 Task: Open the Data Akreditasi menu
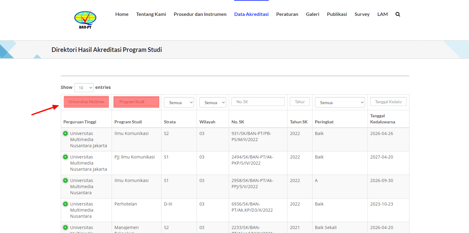251,14
